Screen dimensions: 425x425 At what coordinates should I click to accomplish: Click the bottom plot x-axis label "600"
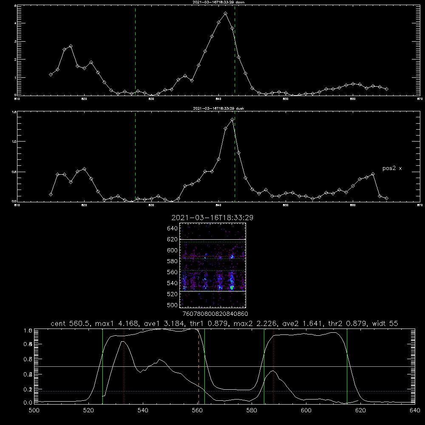(x=306, y=410)
